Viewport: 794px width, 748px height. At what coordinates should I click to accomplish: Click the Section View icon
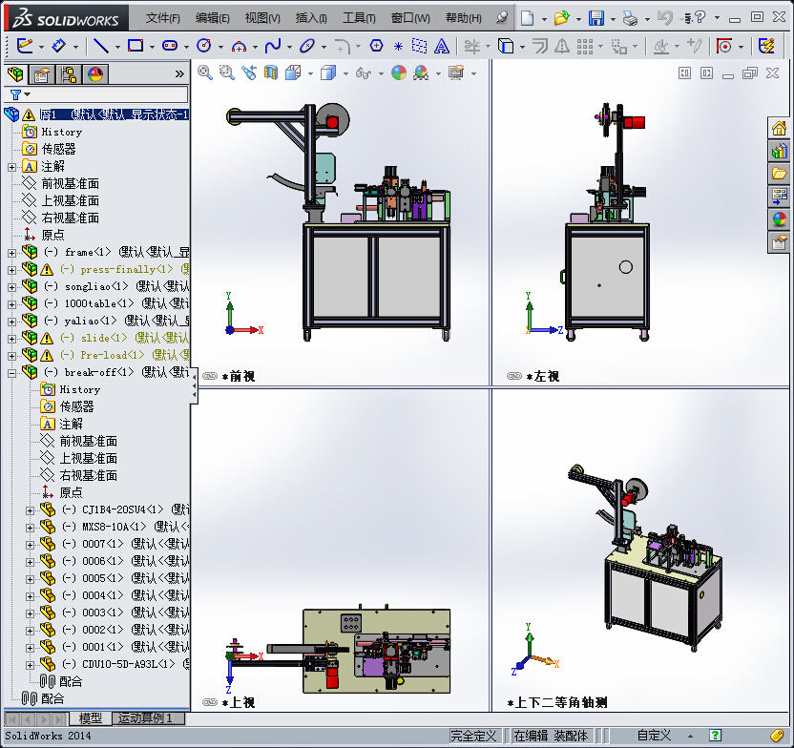click(271, 73)
